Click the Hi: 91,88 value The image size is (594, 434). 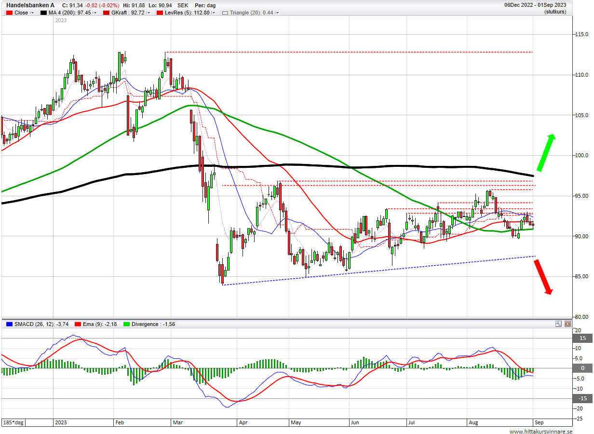pyautogui.click(x=134, y=5)
